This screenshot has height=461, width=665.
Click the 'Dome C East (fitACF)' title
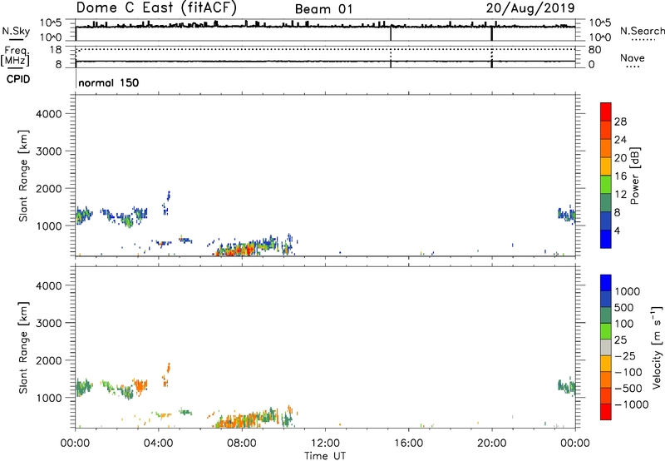tap(156, 7)
